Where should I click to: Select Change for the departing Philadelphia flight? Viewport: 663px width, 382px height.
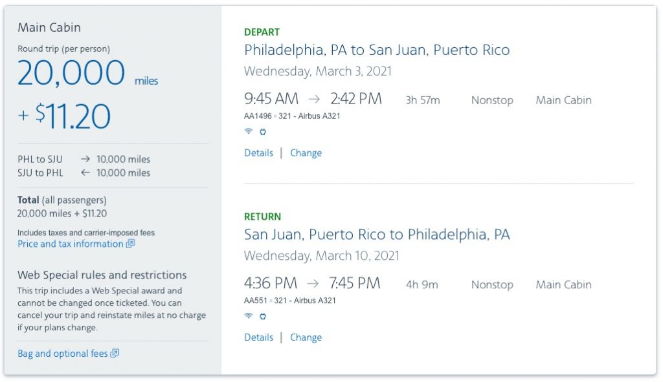pyautogui.click(x=306, y=153)
